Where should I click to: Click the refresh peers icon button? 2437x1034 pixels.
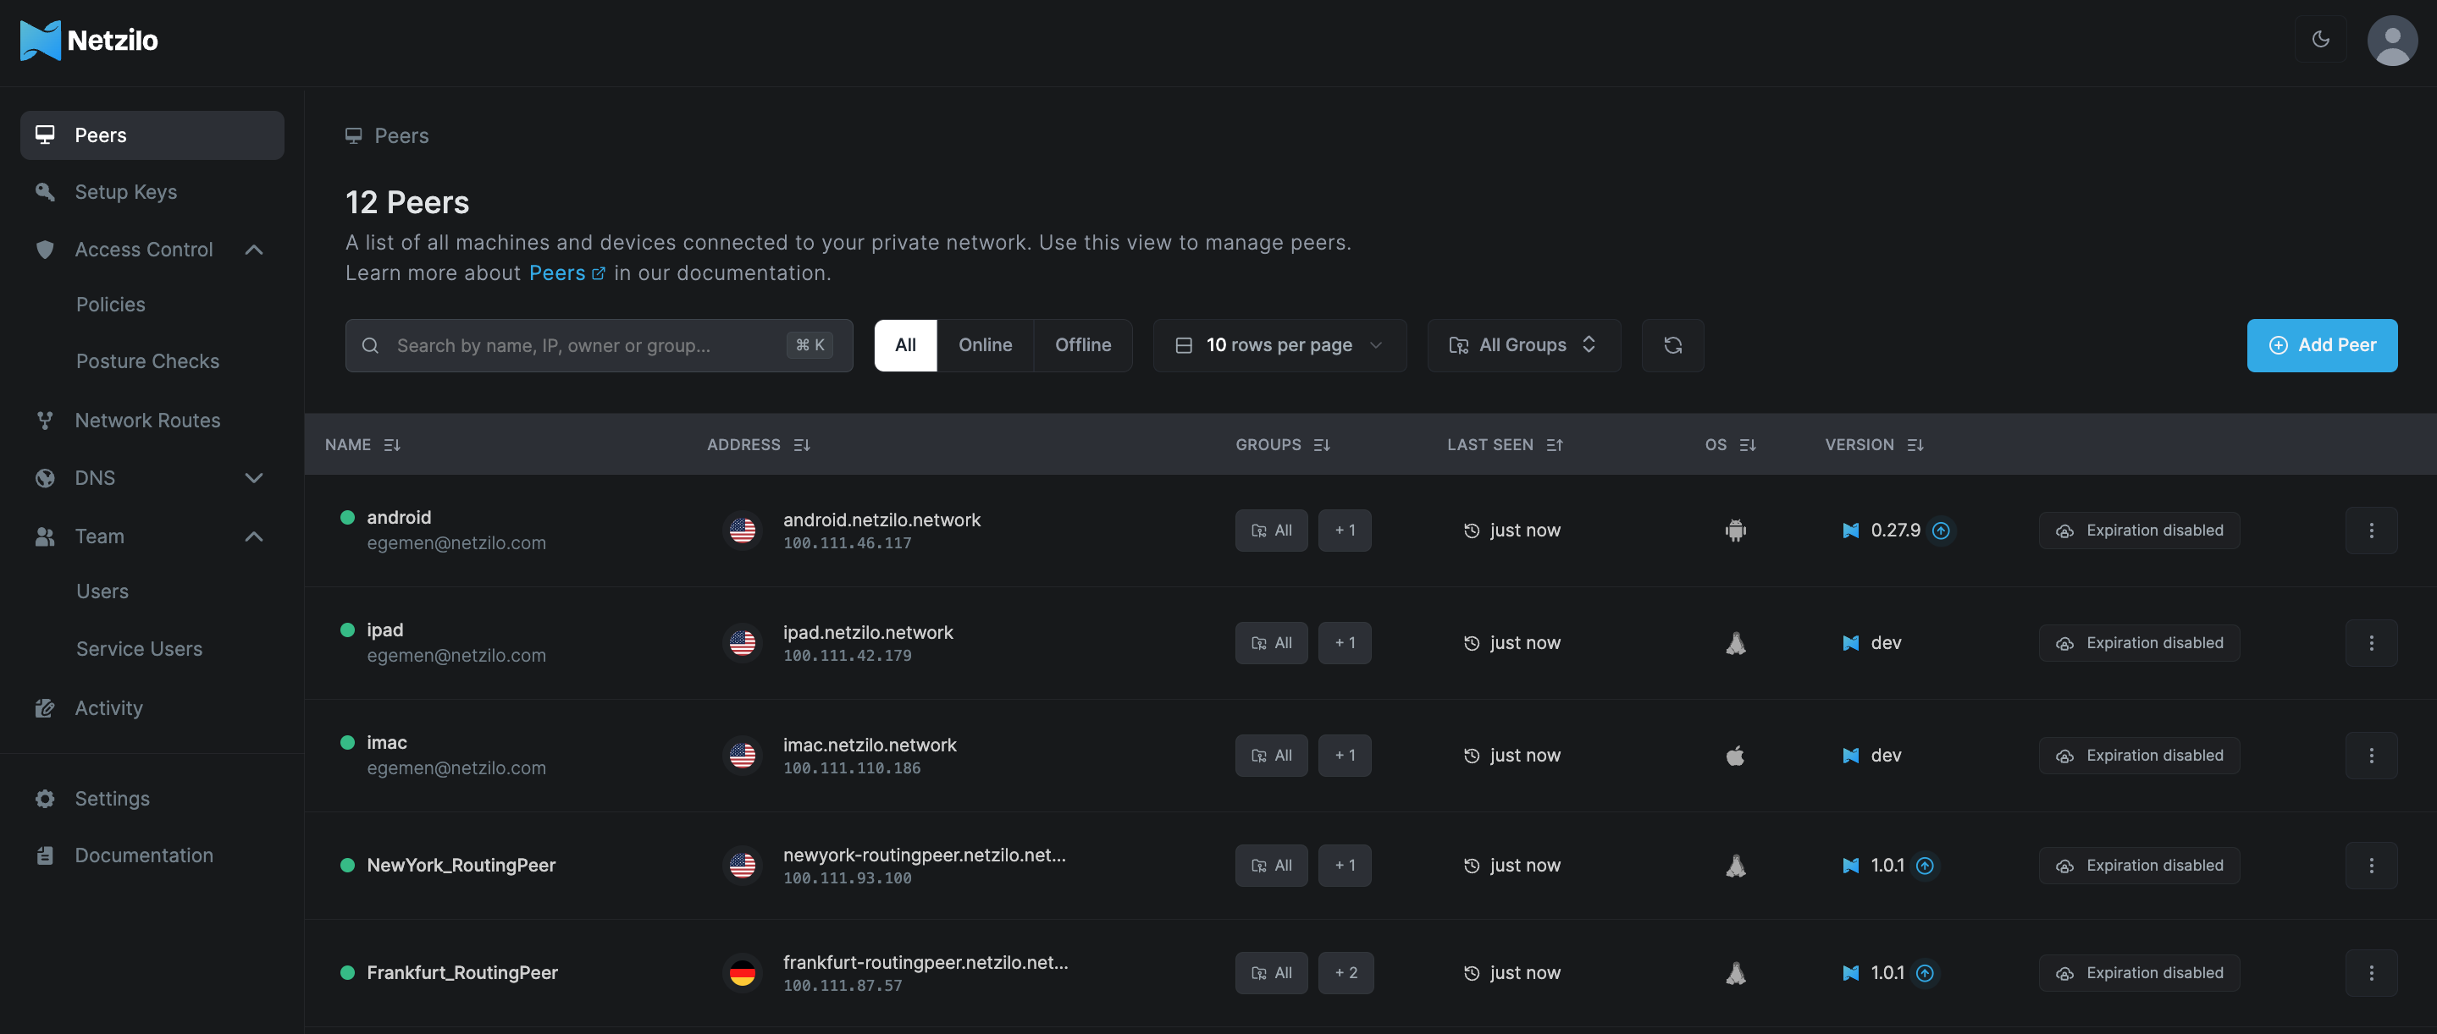click(1672, 345)
